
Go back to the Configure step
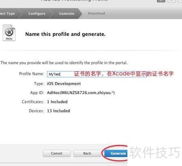pyautogui.click(x=37, y=13)
